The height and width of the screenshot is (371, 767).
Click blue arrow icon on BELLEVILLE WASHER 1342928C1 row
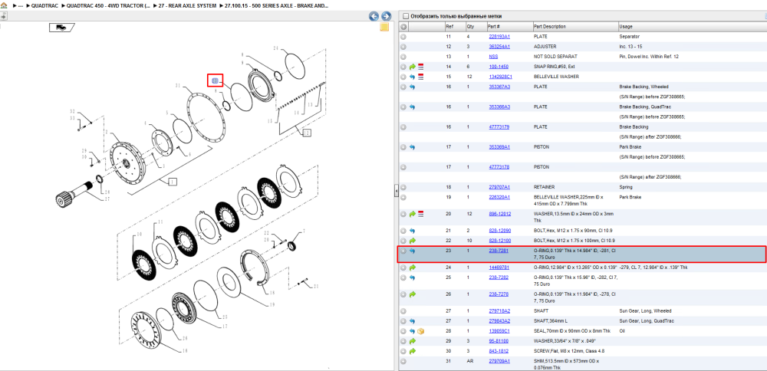(413, 77)
